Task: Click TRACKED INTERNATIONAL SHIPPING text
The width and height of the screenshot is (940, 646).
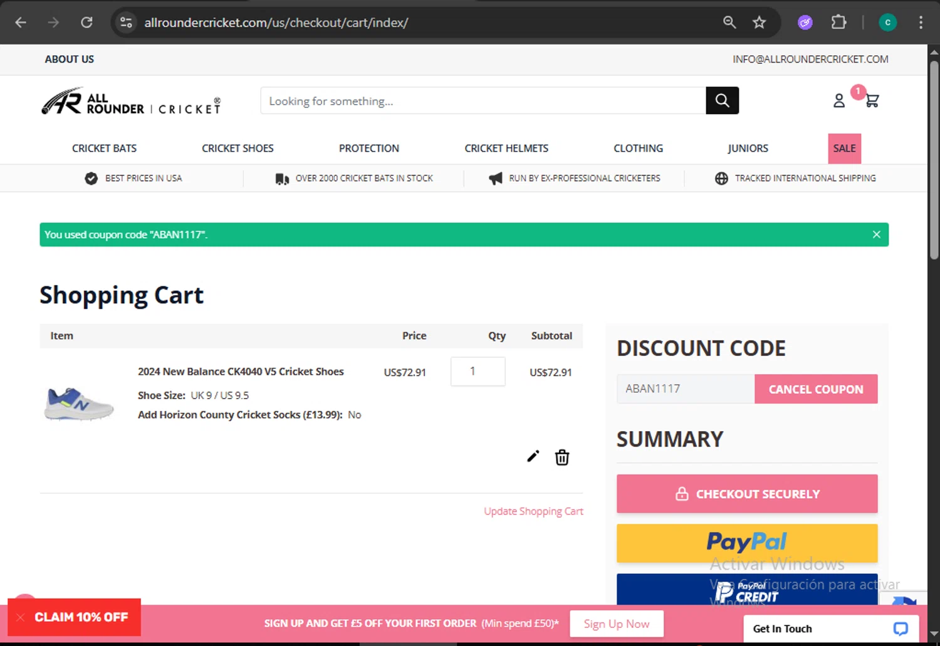Action: tap(805, 179)
